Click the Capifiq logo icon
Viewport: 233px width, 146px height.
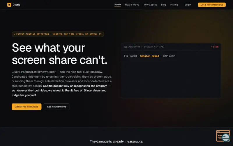tap(9, 5)
